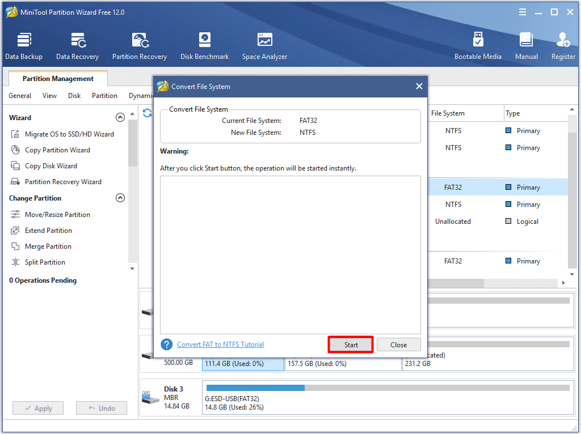581x434 pixels.
Task: Select Copy Partition Wizard entry
Action: pos(57,150)
